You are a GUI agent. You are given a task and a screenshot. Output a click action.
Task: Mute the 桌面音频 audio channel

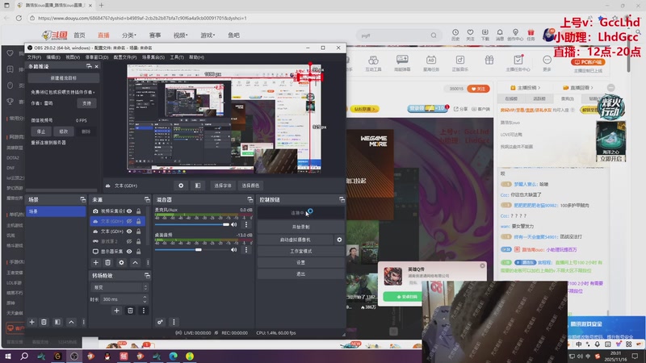click(x=234, y=250)
